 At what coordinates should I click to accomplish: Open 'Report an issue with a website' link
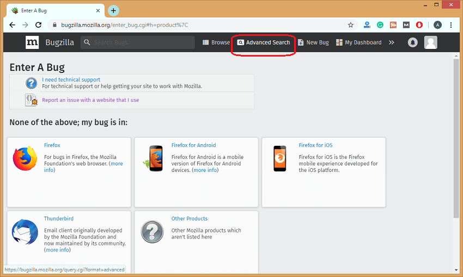tap(90, 100)
